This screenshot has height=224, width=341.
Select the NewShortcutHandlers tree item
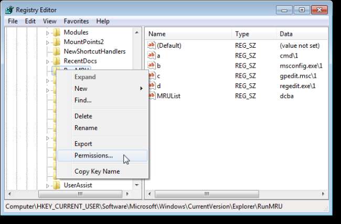point(94,51)
